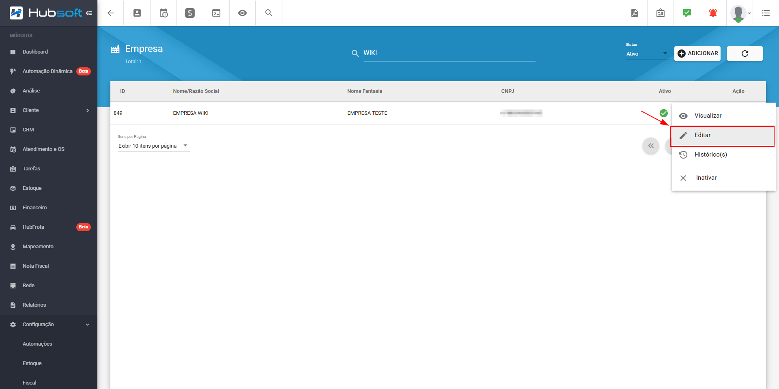The height and width of the screenshot is (389, 779).
Task: Click the ID 849 cell
Action: coord(118,113)
